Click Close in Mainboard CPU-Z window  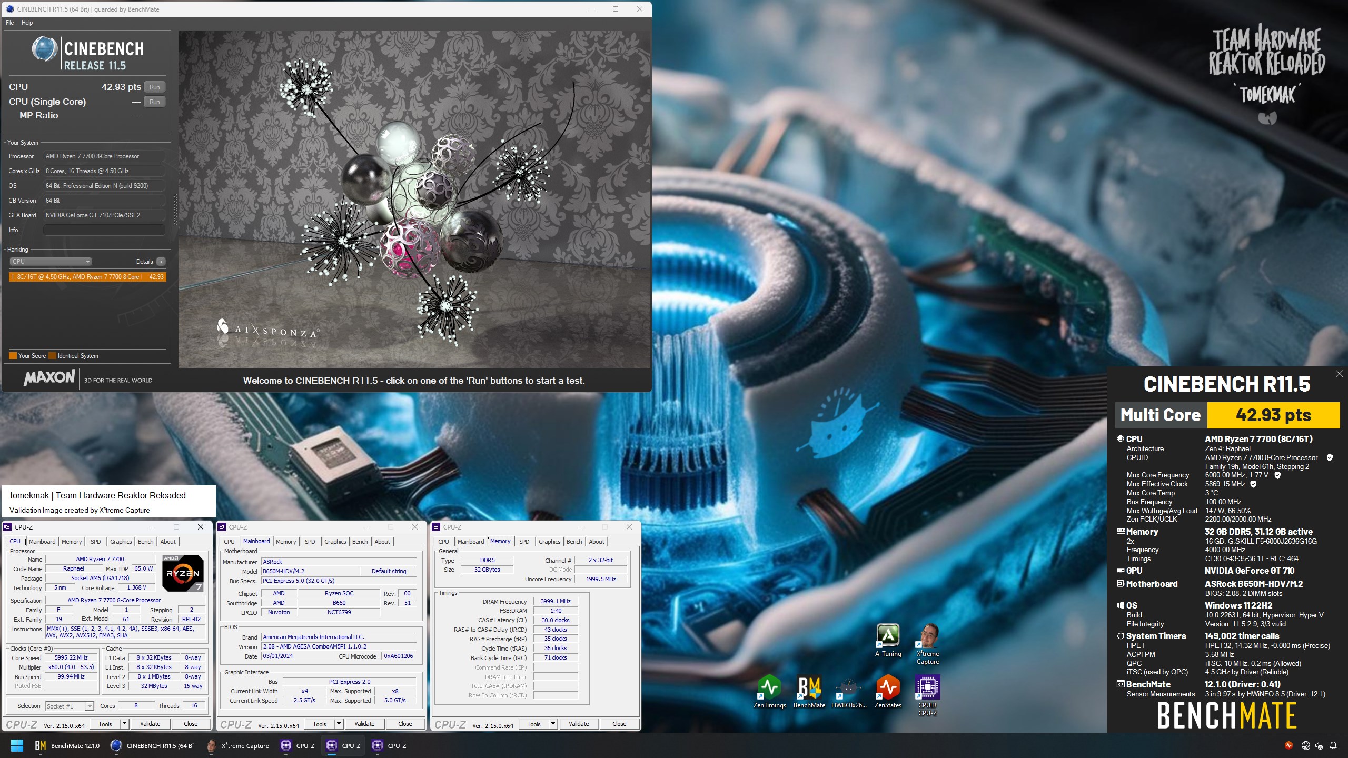click(x=405, y=724)
